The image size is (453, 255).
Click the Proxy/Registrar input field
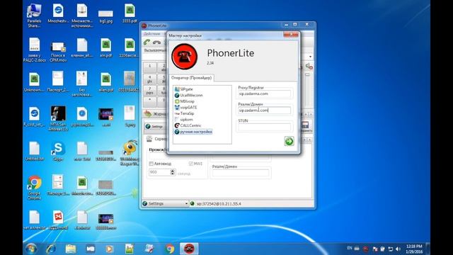coord(264,93)
